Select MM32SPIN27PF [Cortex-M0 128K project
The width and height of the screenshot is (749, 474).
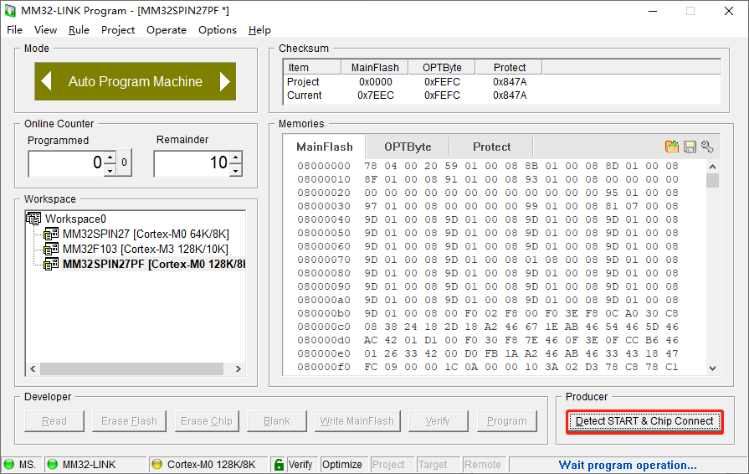coord(153,265)
